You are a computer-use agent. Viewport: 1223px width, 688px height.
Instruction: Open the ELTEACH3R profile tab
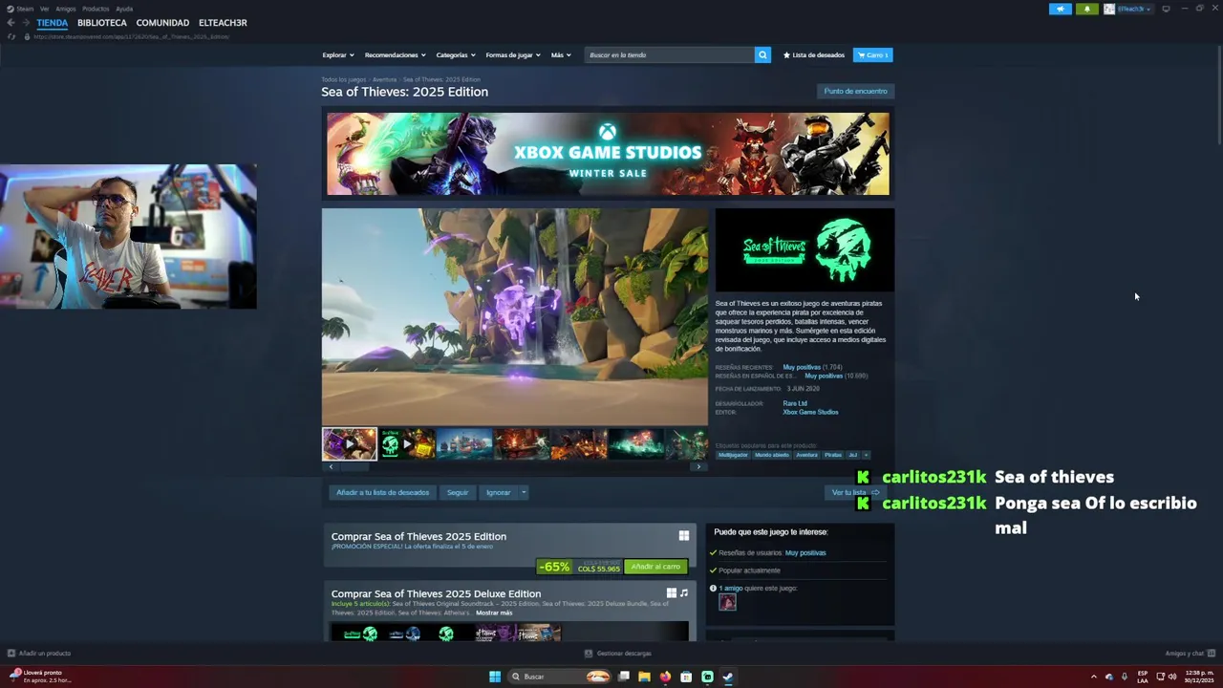click(223, 23)
